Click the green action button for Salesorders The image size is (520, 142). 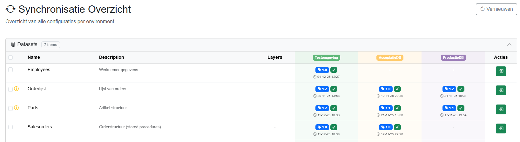tap(501, 128)
